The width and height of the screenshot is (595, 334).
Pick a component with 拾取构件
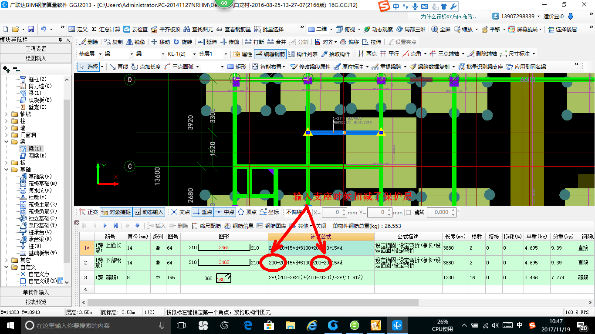(x=336, y=54)
